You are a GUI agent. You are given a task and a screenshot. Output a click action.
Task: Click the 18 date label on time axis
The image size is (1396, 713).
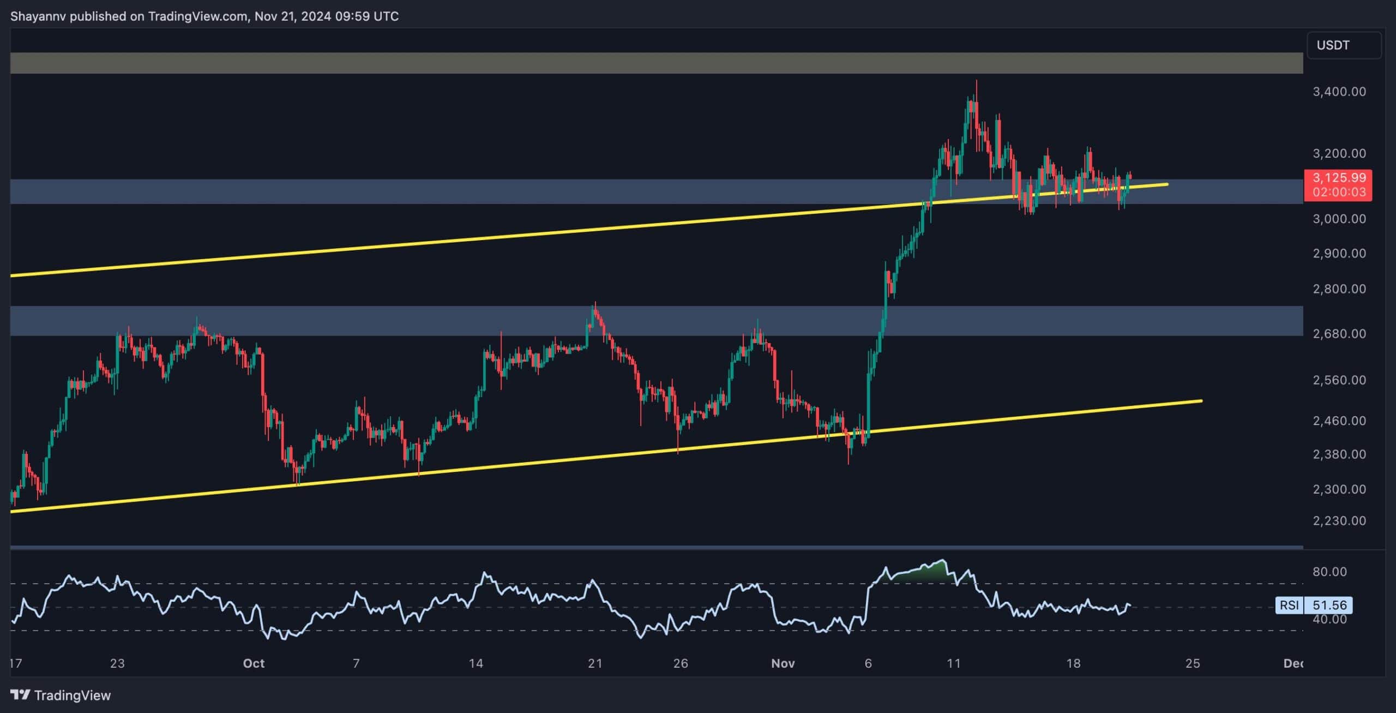coord(1073,663)
